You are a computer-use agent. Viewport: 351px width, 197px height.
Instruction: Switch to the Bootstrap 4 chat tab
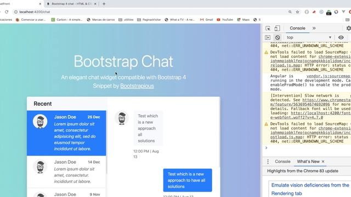click(71, 4)
